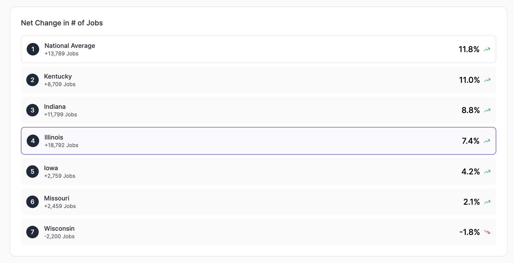This screenshot has width=514, height=263.
Task: Click the trend-up icon in the Indiana row
Action: [487, 110]
